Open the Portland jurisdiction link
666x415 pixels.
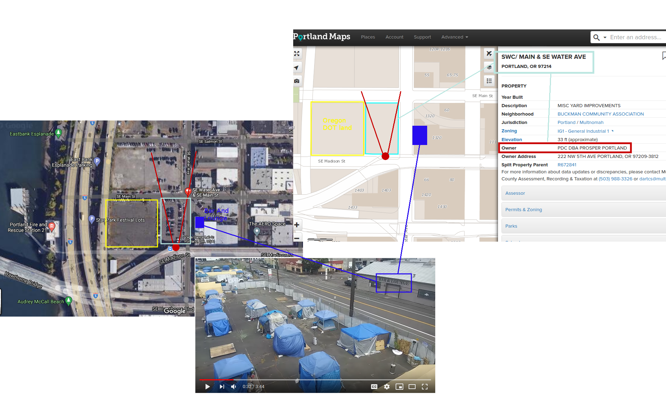[566, 123]
